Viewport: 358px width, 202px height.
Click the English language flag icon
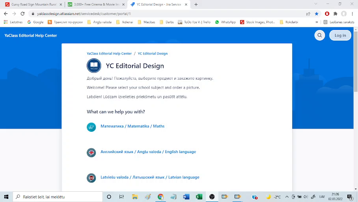(x=91, y=153)
